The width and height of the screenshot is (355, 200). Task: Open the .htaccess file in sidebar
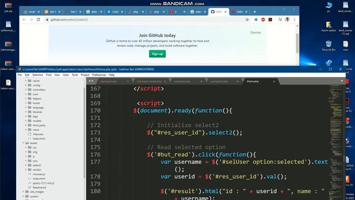click(x=38, y=134)
